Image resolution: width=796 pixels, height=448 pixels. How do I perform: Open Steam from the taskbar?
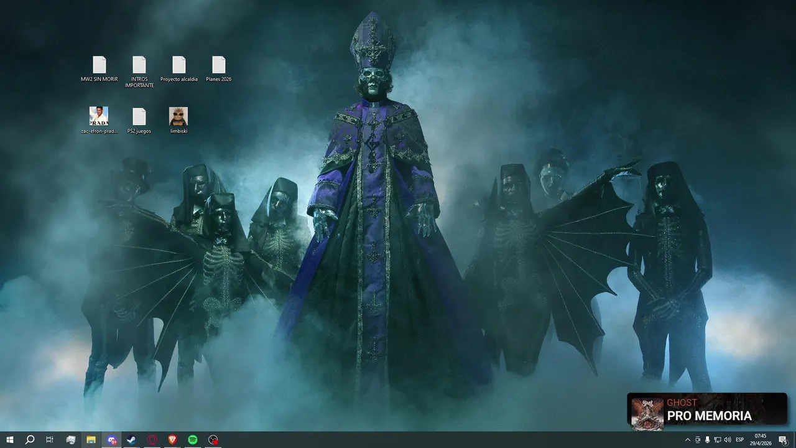[x=132, y=440]
